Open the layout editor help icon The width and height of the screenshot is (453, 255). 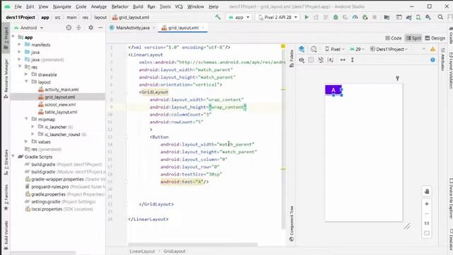(432, 59)
